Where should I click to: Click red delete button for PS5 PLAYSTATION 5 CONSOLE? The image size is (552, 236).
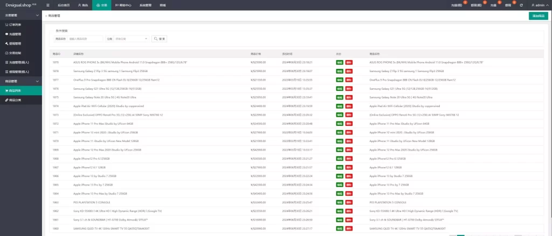click(x=349, y=202)
